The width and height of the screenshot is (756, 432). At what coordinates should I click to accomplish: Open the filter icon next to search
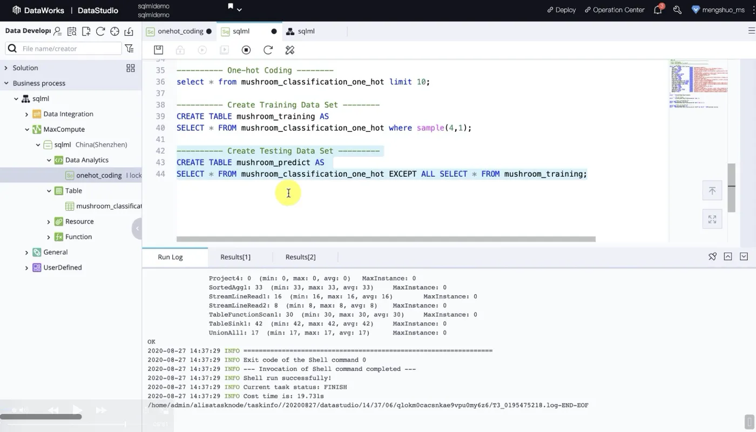(x=130, y=49)
